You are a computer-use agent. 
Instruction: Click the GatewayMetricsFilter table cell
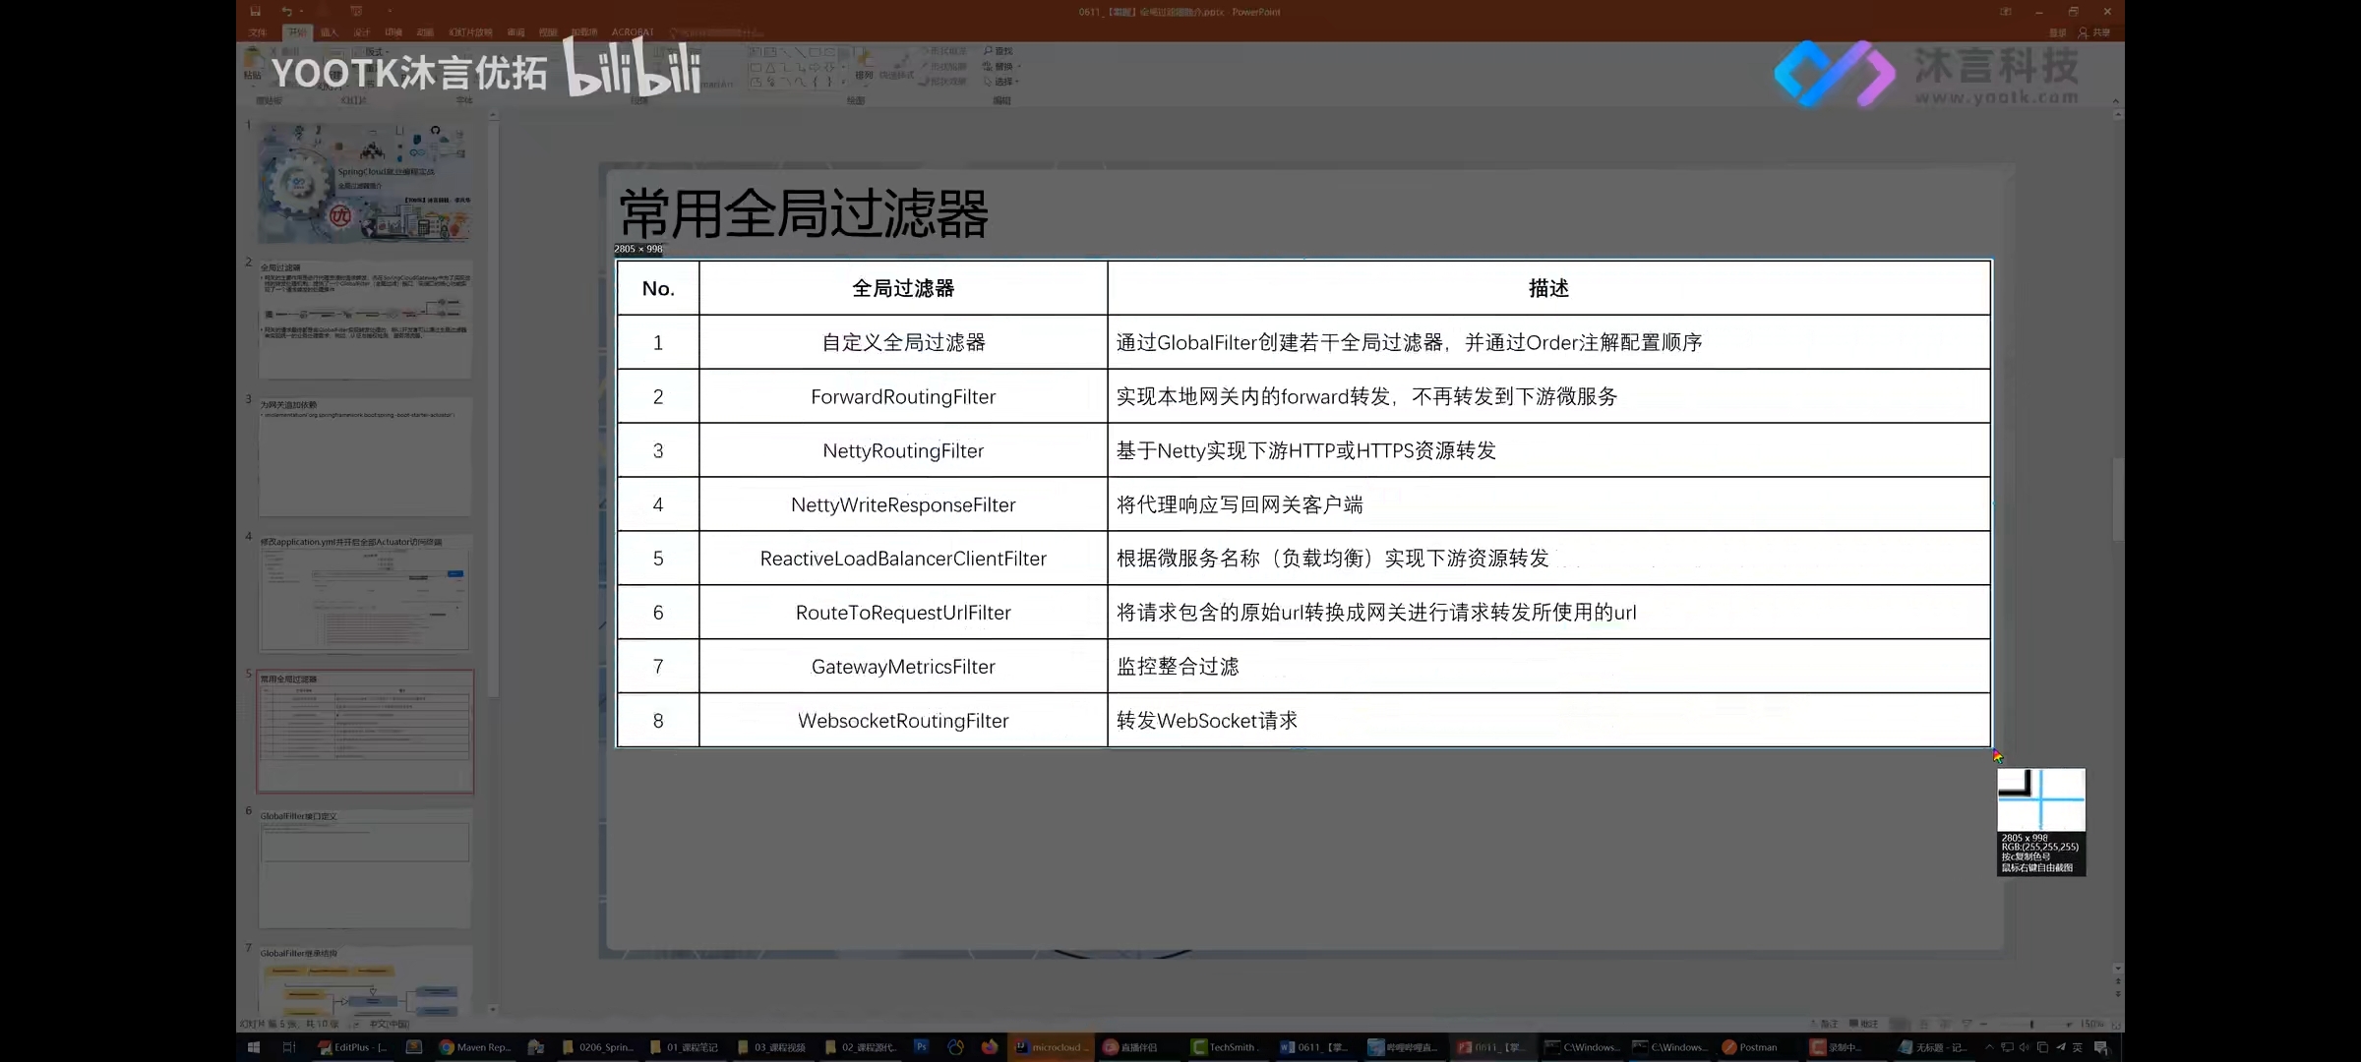903,667
